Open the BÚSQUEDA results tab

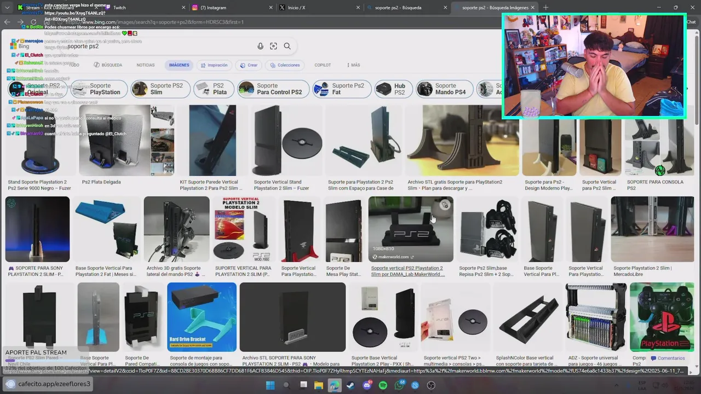click(108, 65)
